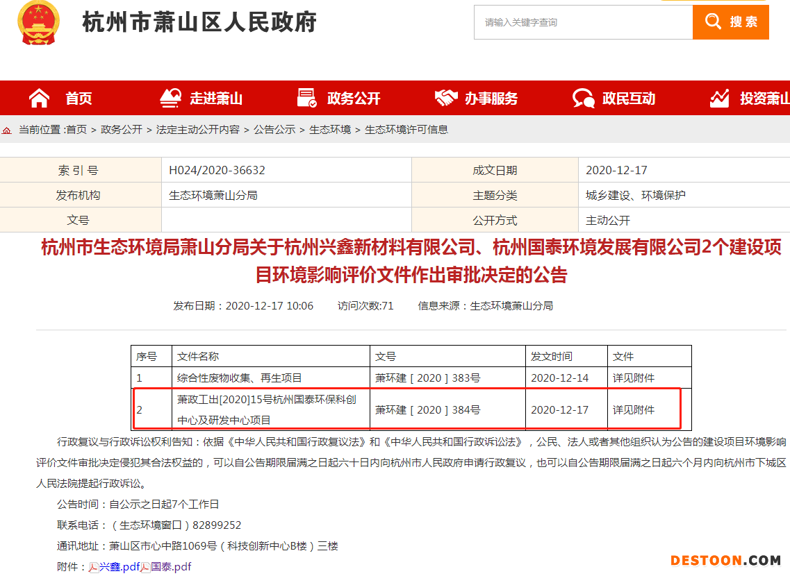Click the chart icon beside 投资萧山
Image resolution: width=790 pixels, height=576 pixels.
tap(720, 99)
